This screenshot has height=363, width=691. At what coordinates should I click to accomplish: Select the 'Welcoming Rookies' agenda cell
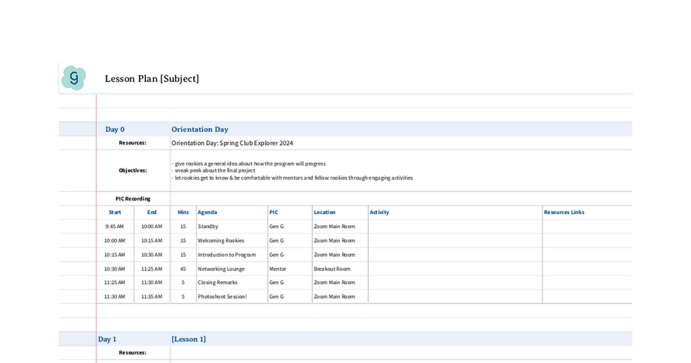click(221, 240)
